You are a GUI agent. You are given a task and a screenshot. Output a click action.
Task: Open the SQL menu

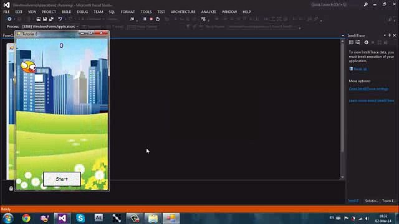112,12
